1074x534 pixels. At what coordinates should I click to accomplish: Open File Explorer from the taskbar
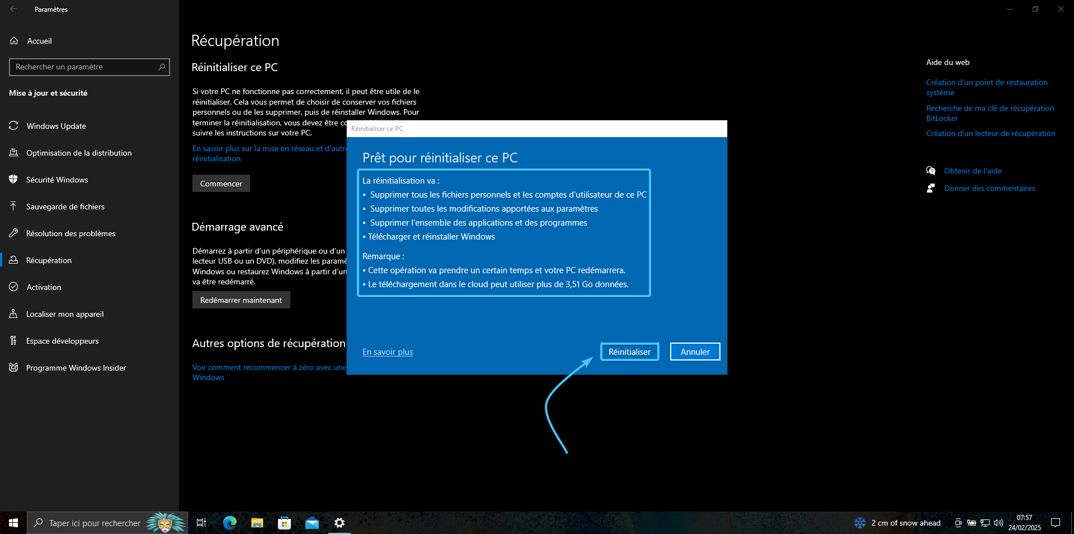point(257,523)
